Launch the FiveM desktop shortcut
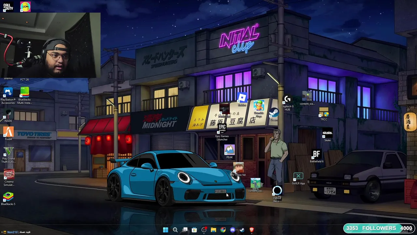The height and width of the screenshot is (235, 417). tap(8, 134)
